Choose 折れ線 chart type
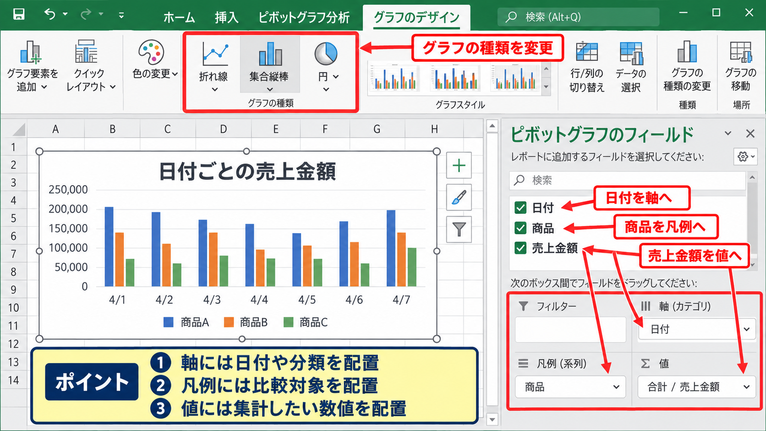The image size is (766, 431). 213,67
